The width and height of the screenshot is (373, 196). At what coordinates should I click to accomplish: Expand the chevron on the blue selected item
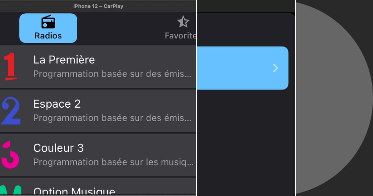(275, 68)
